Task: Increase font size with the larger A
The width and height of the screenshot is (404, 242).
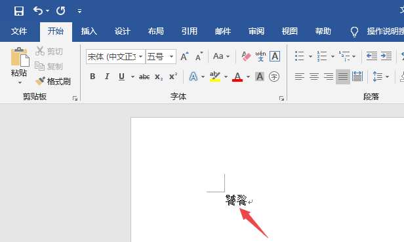Action: [184, 56]
